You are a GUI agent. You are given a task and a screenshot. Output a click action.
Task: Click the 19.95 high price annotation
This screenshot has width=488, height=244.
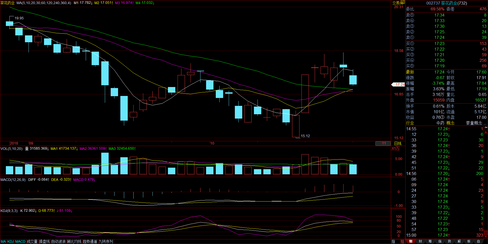pos(19,18)
